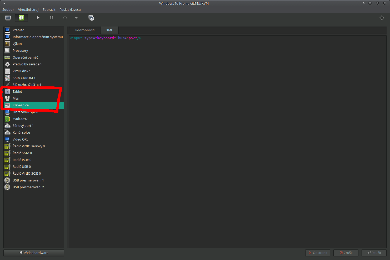This screenshot has width=390, height=260.
Task: Shut down the virtual machine
Action: 65,18
